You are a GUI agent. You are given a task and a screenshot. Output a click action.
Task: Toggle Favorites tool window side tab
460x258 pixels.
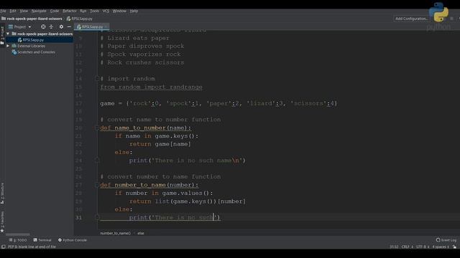[x=2, y=221]
